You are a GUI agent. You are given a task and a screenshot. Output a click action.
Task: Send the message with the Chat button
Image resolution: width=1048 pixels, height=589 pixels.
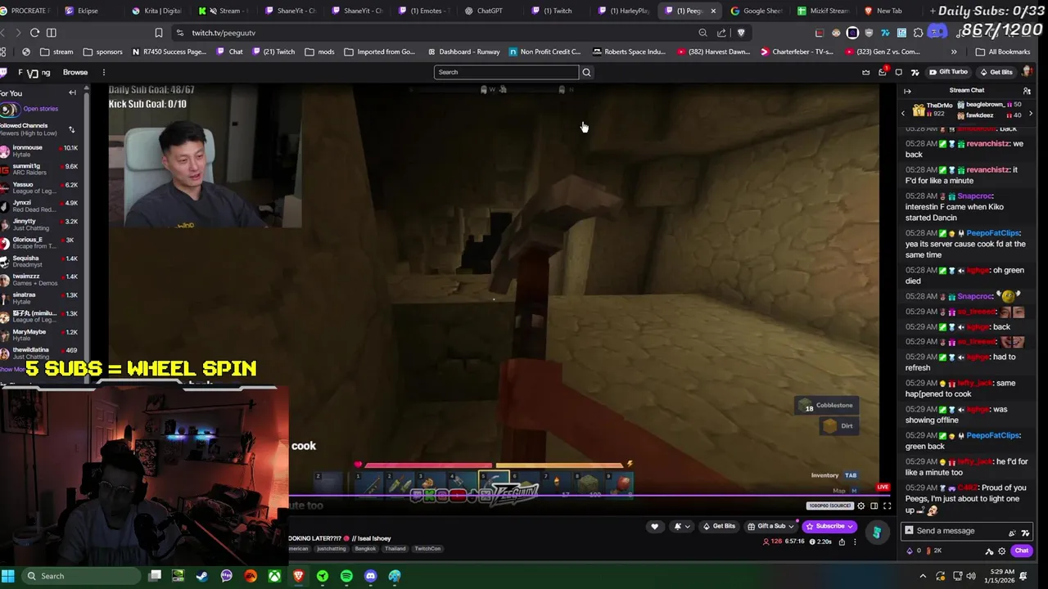click(1021, 551)
